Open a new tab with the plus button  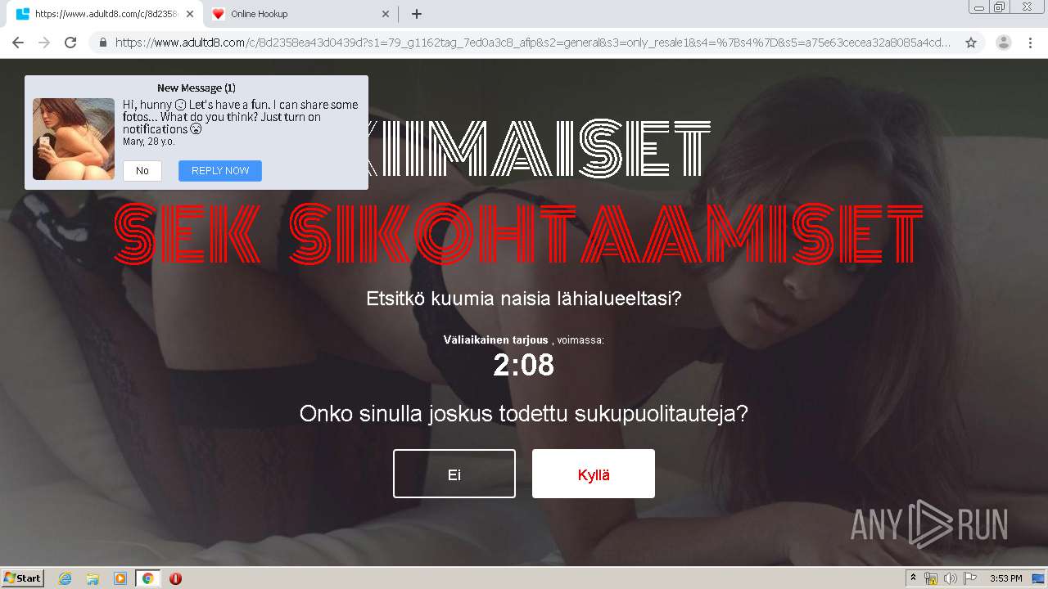click(x=417, y=14)
